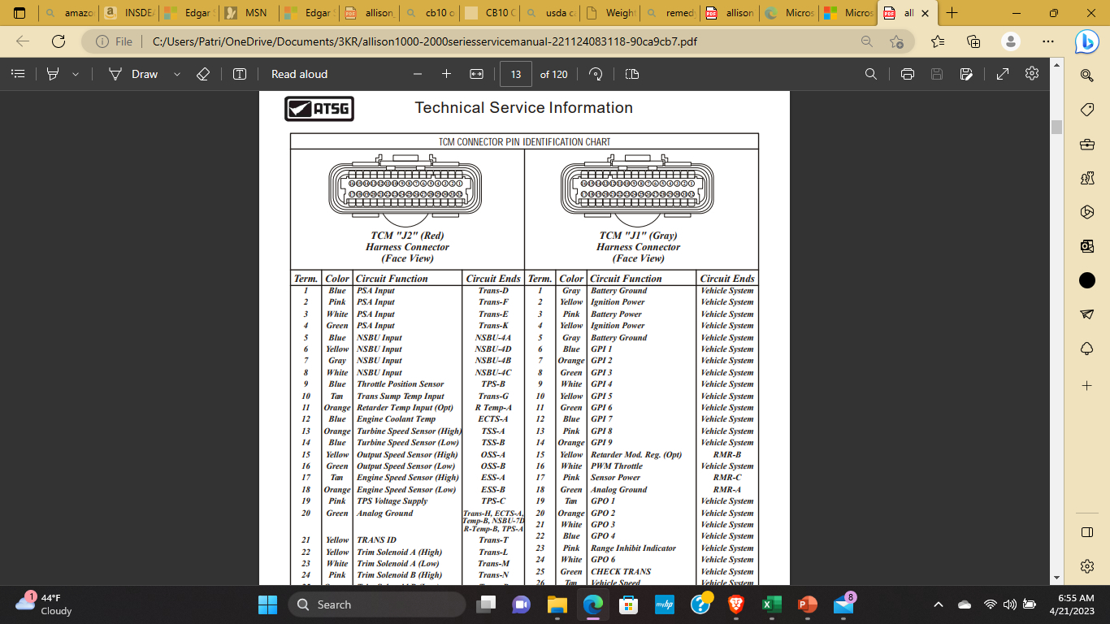Screen dimensions: 1110x624
Task: Rotate the PDF page
Action: click(x=596, y=74)
